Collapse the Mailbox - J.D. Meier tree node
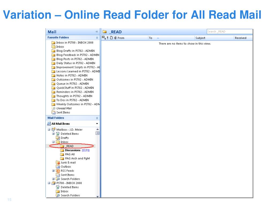 [x=49, y=130]
